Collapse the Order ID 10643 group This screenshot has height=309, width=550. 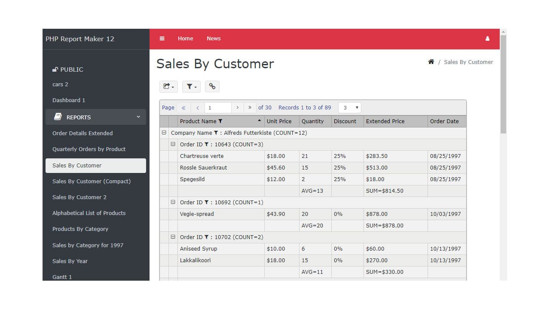172,144
